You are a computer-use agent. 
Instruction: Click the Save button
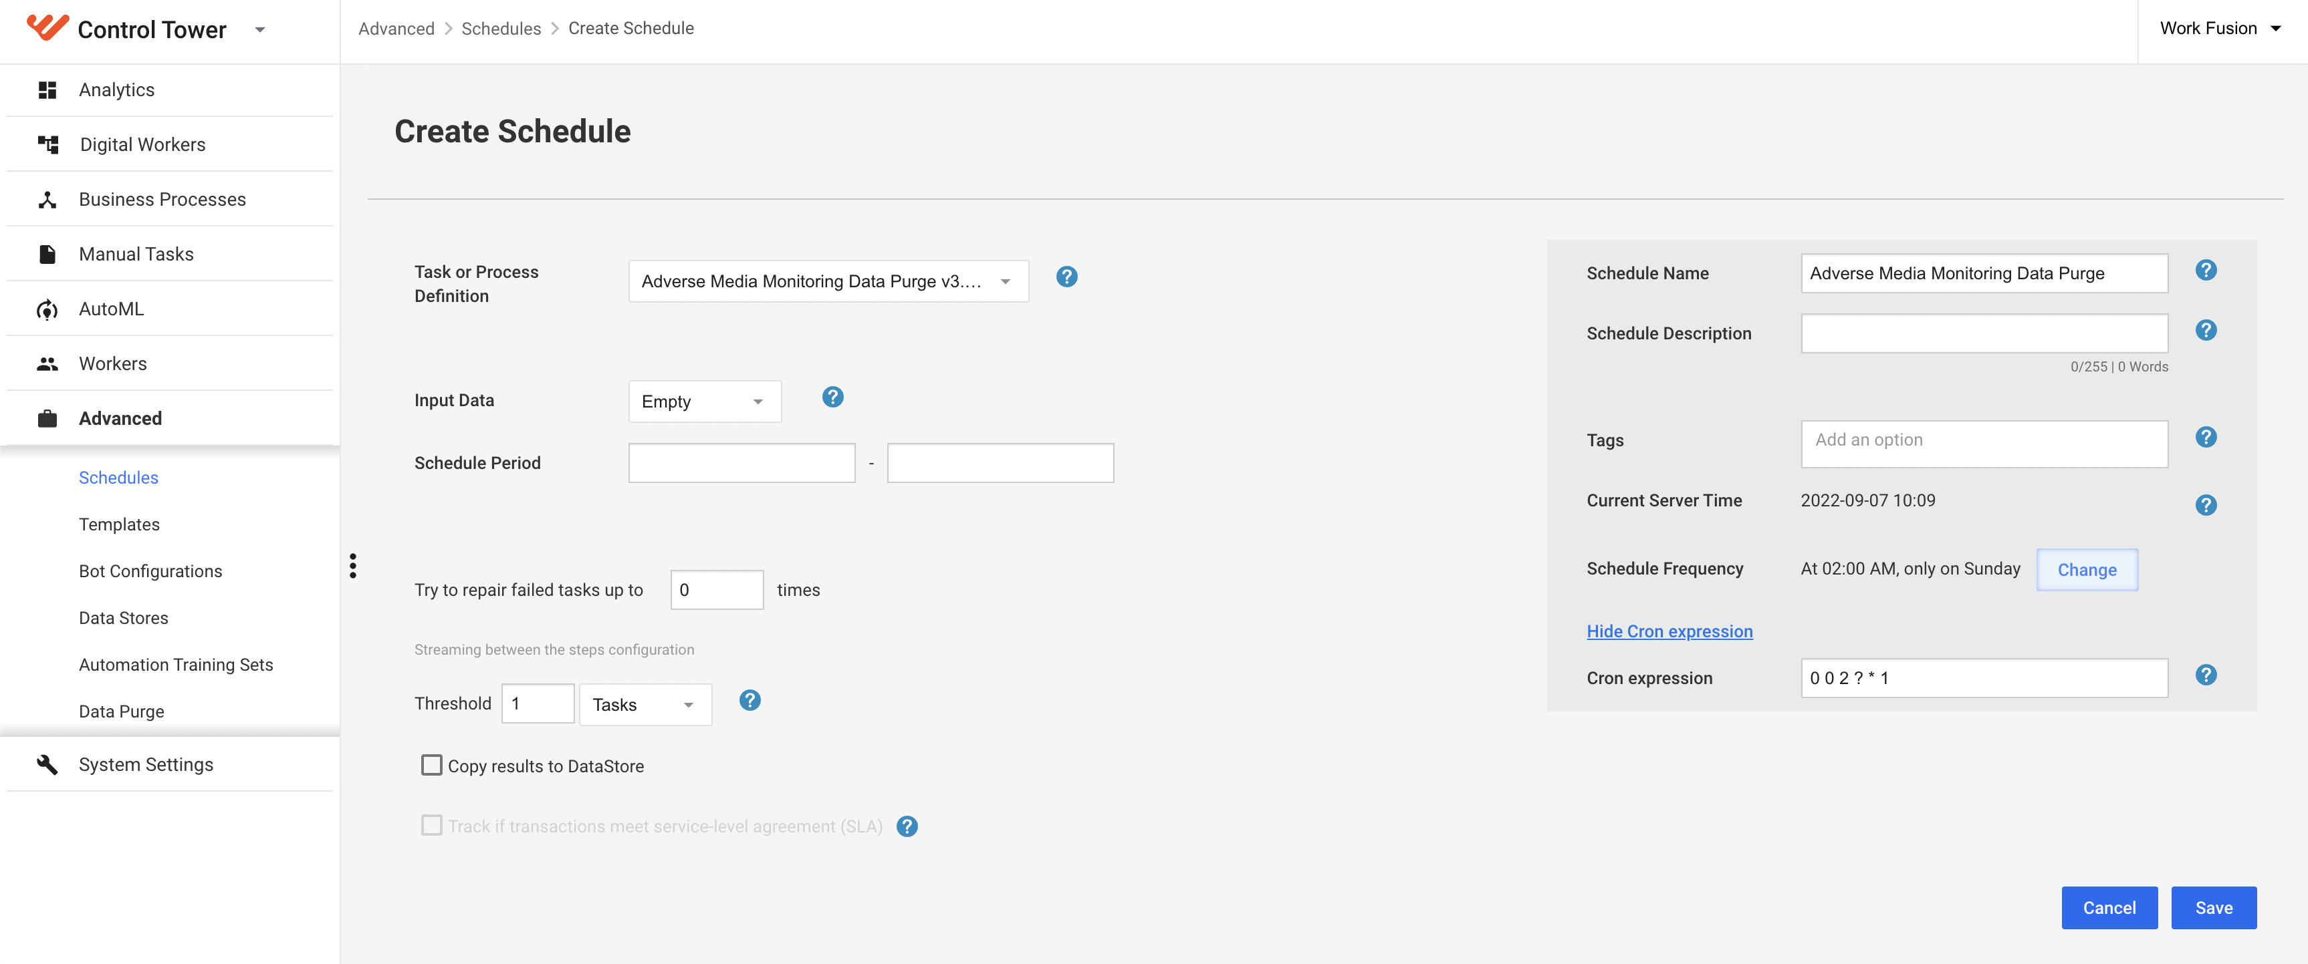click(2213, 908)
